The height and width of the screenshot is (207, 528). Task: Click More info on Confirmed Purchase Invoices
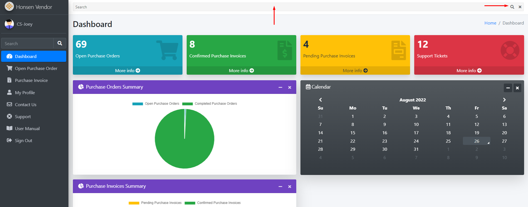click(241, 71)
